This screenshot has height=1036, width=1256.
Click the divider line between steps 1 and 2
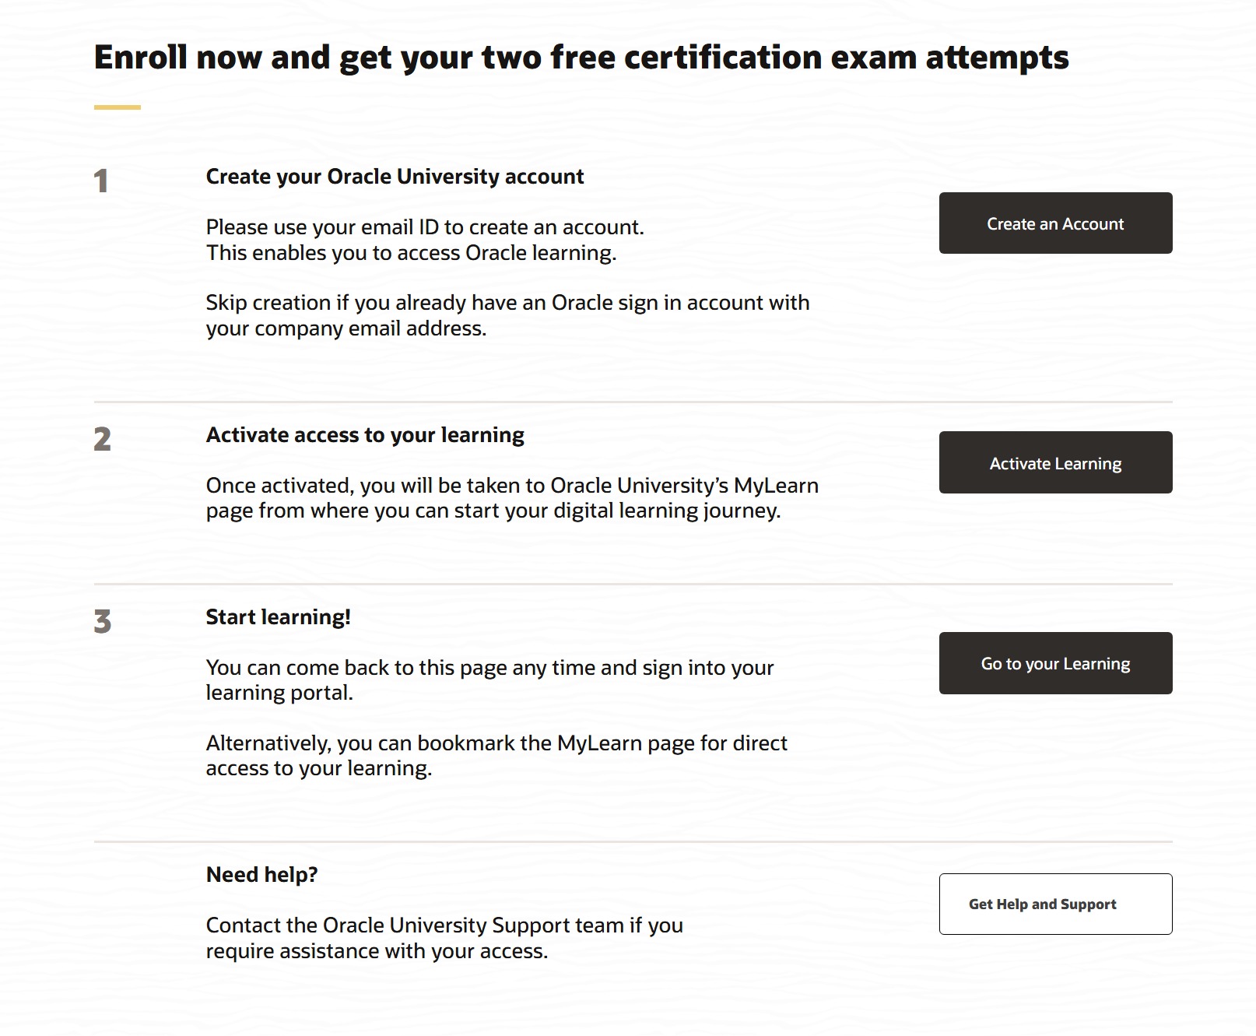(x=633, y=402)
